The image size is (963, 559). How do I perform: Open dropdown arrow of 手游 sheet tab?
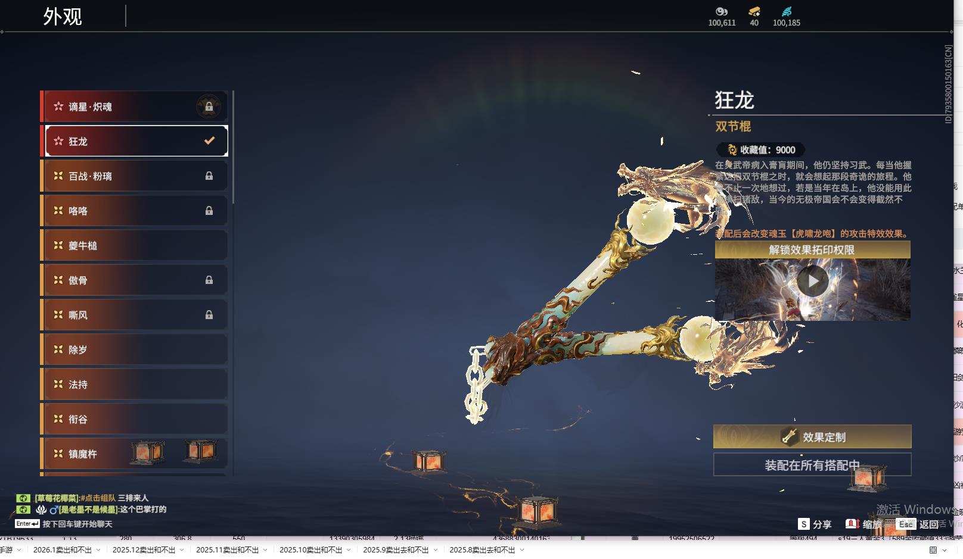click(19, 550)
